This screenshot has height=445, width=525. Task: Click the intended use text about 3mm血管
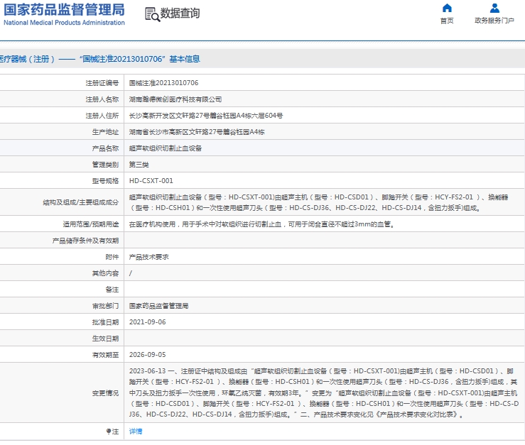point(262,224)
